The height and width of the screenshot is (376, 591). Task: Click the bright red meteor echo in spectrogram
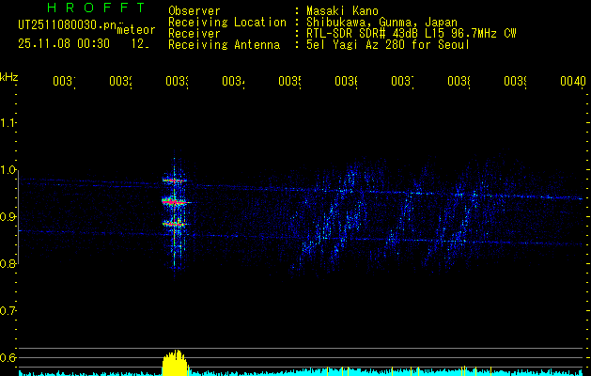click(x=176, y=201)
